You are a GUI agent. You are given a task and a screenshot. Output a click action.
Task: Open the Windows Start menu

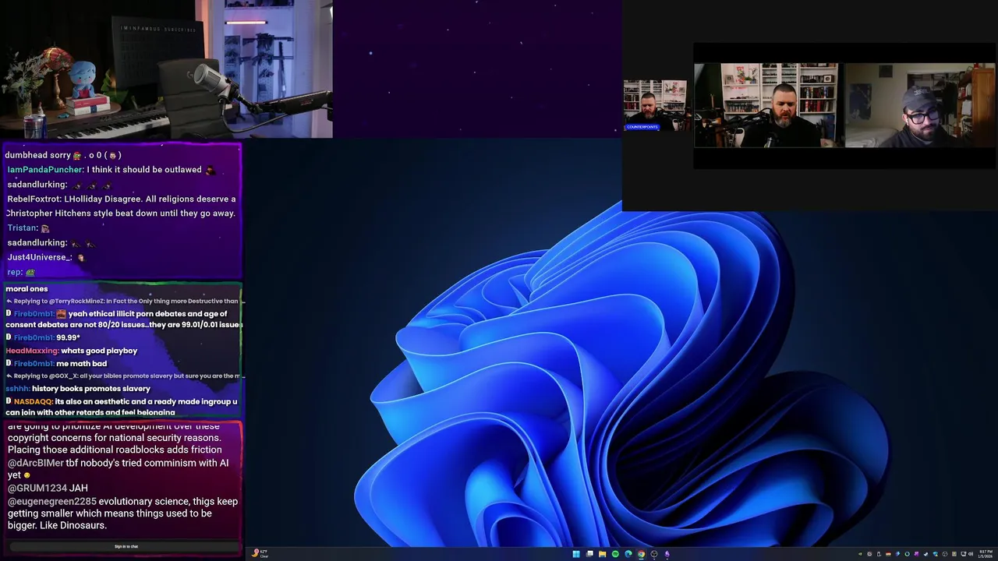pos(576,554)
